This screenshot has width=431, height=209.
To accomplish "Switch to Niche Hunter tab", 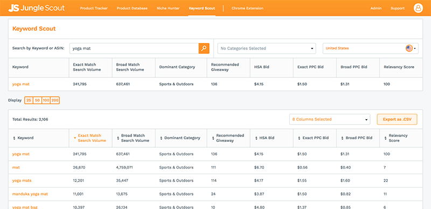I will pos(168,8).
